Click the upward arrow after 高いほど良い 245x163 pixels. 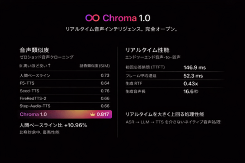[x=49, y=65]
